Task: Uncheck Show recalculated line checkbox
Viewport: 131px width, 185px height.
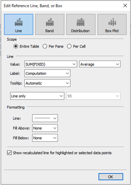Action: pyautogui.click(x=9, y=153)
